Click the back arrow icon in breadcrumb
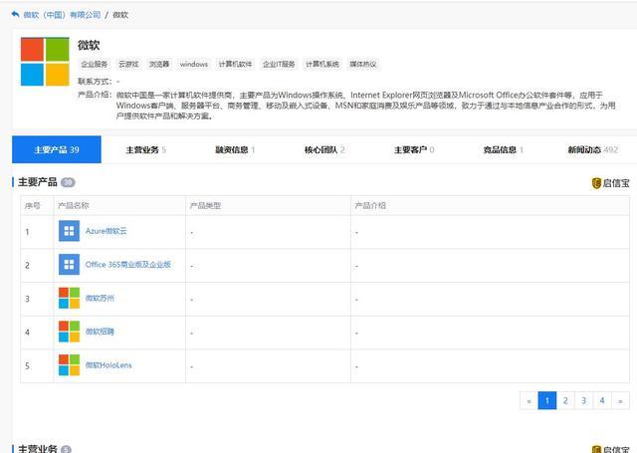637x453 pixels. [x=15, y=15]
